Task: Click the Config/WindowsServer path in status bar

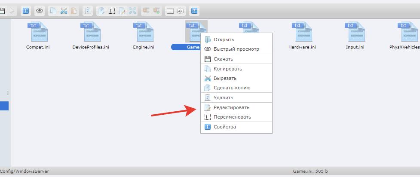Action: click(x=25, y=171)
